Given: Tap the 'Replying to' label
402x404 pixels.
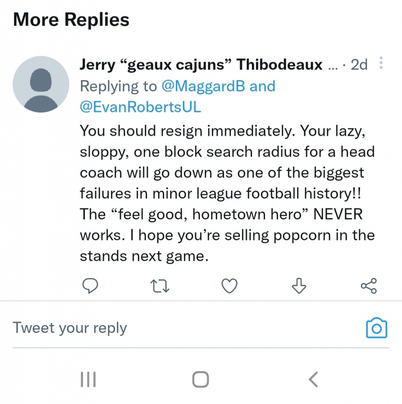Looking at the screenshot, I should (x=118, y=86).
